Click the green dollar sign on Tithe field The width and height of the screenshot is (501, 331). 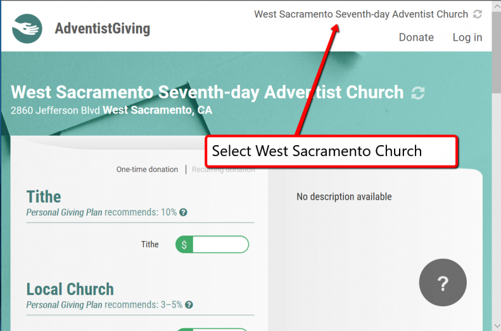point(184,245)
